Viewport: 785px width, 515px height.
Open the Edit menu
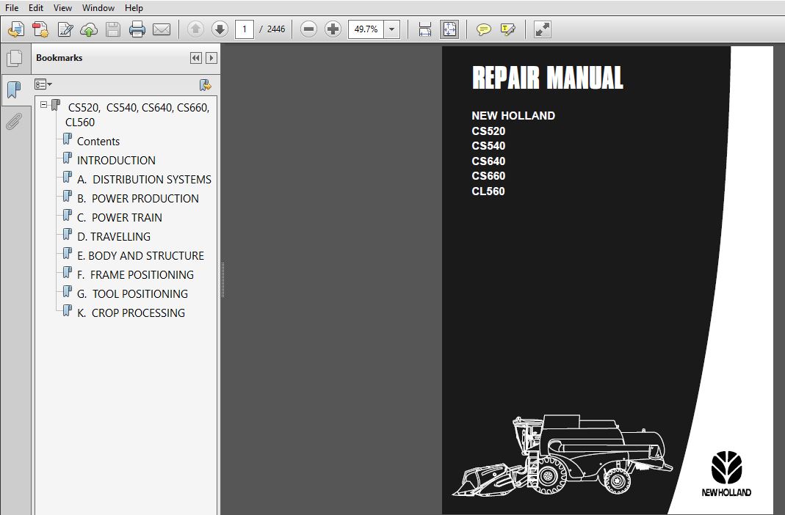coord(35,8)
